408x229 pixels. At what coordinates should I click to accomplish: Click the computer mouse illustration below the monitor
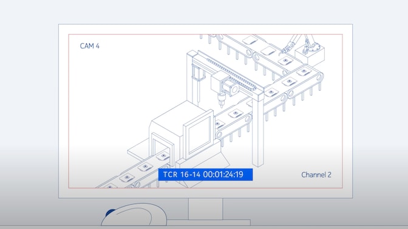(x=134, y=214)
